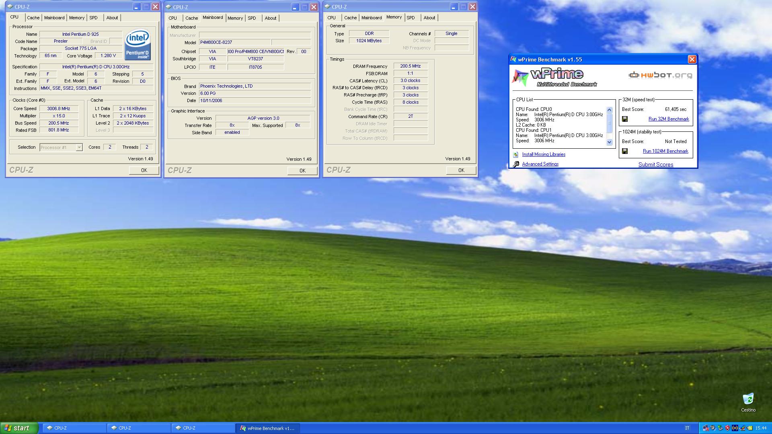Click the red security shield tray icon
The height and width of the screenshot is (434, 772).
(x=727, y=428)
